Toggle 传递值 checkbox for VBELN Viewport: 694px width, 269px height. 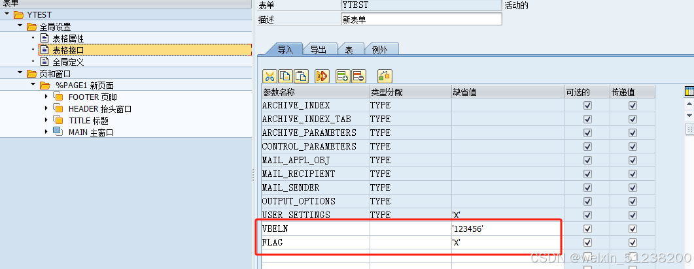coord(633,229)
